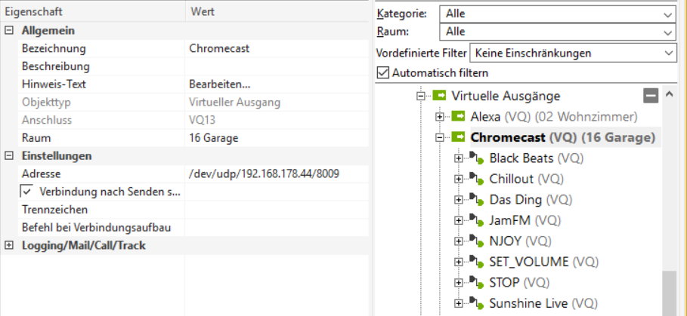Click the STOP command icon
The image size is (687, 316).
pos(478,283)
